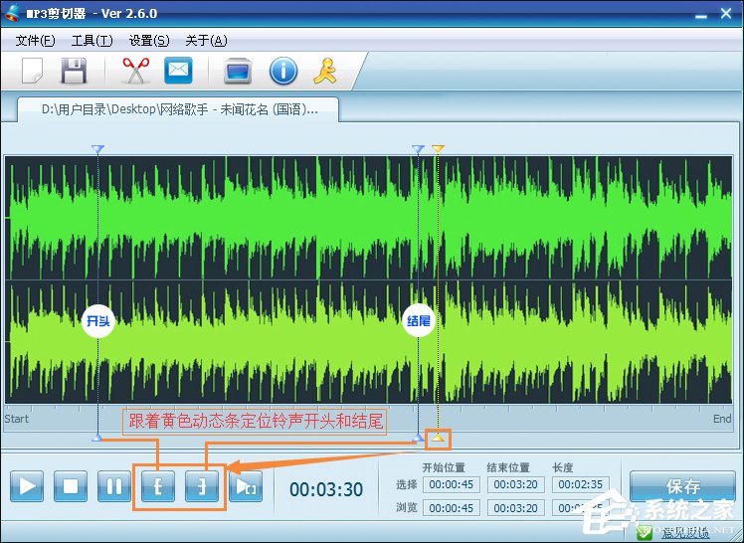Image resolution: width=744 pixels, height=543 pixels.
Task: Open the blue info circle icon
Action: click(x=283, y=71)
